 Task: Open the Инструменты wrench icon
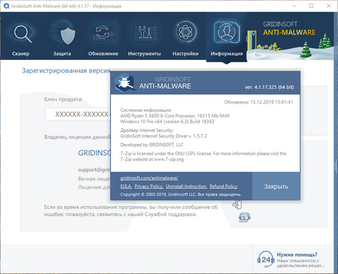(x=144, y=35)
